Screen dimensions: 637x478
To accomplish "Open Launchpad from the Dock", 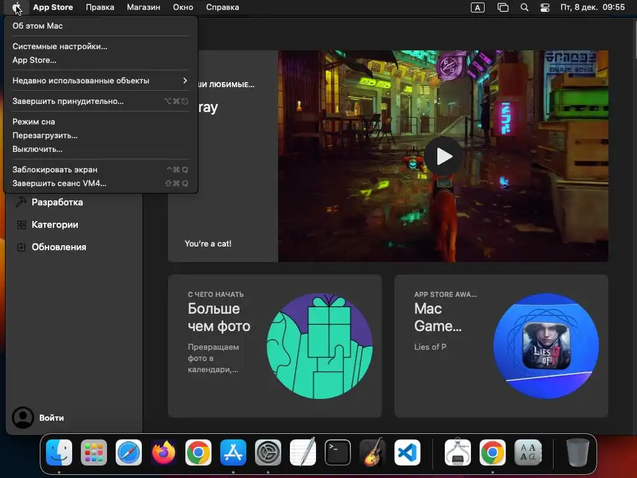I will coord(94,452).
